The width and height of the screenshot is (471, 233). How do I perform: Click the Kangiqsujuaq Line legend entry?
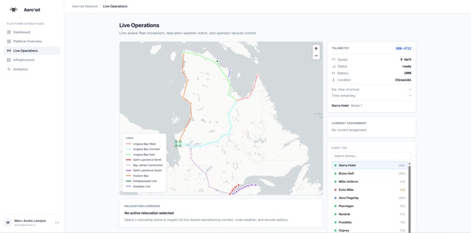tap(141, 181)
